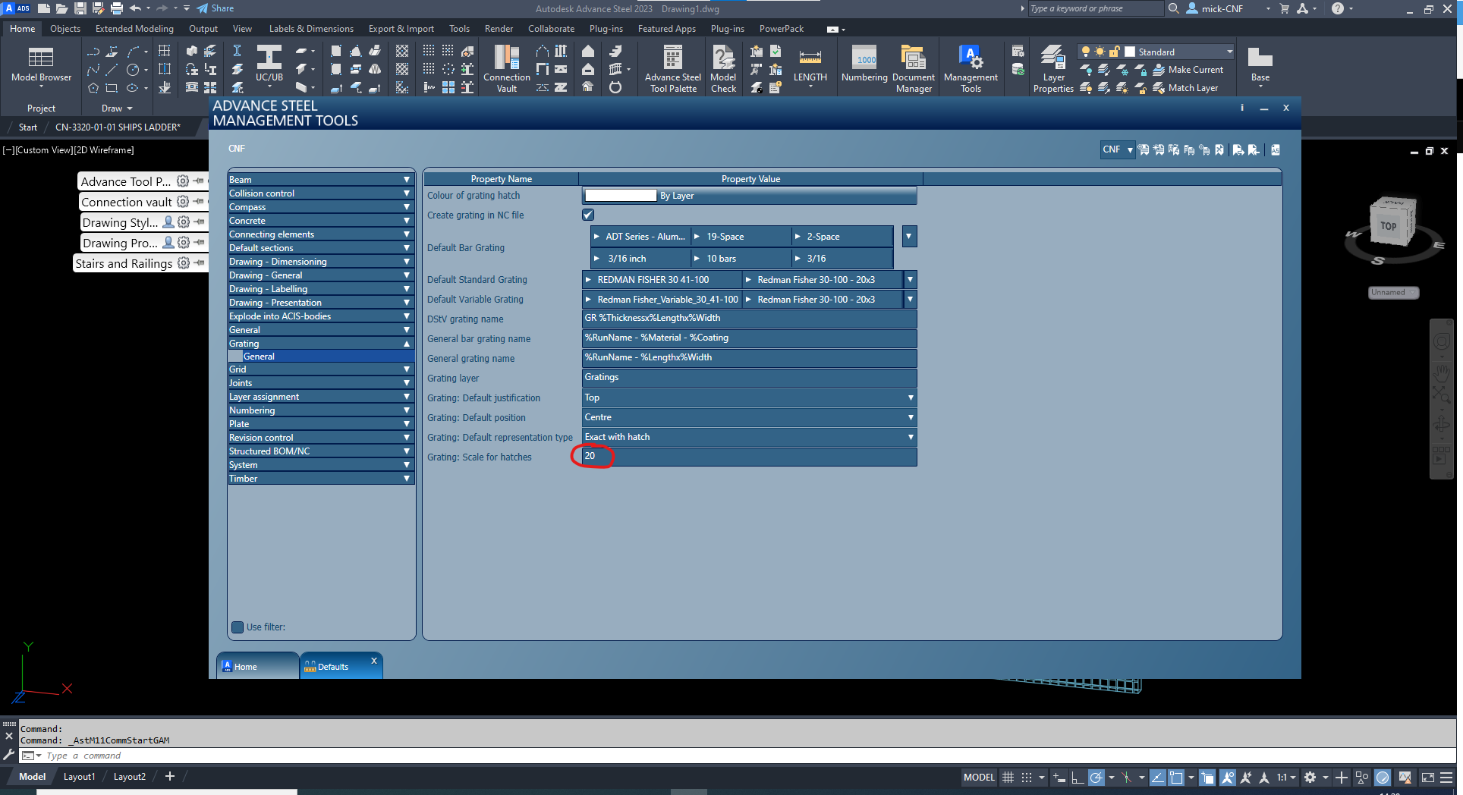Expand the Numbering category
This screenshot has height=795, width=1463.
tap(321, 410)
